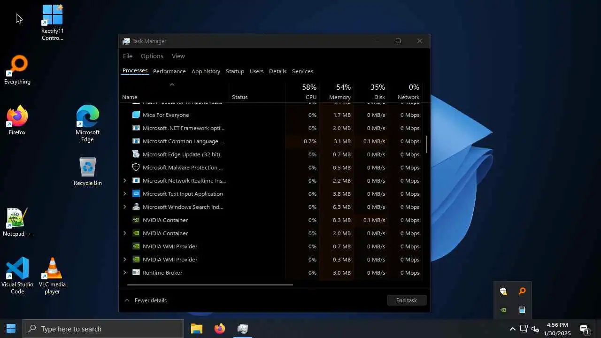Switch to the Startup tab
This screenshot has height=338, width=601.
pos(235,71)
